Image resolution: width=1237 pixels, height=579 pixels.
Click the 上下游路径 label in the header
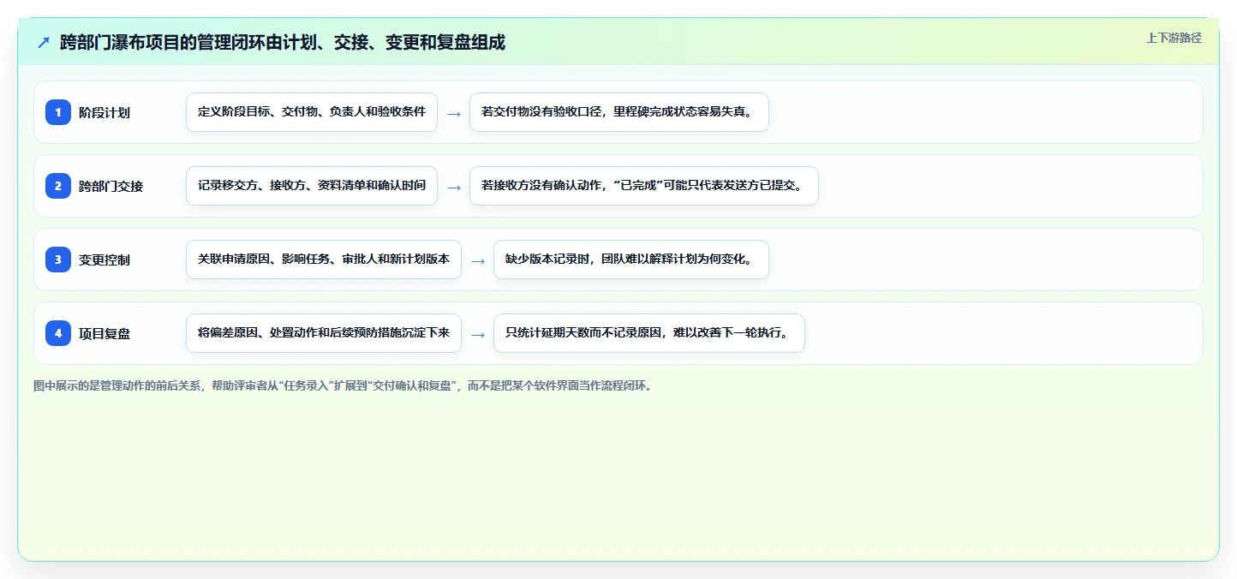click(1174, 38)
